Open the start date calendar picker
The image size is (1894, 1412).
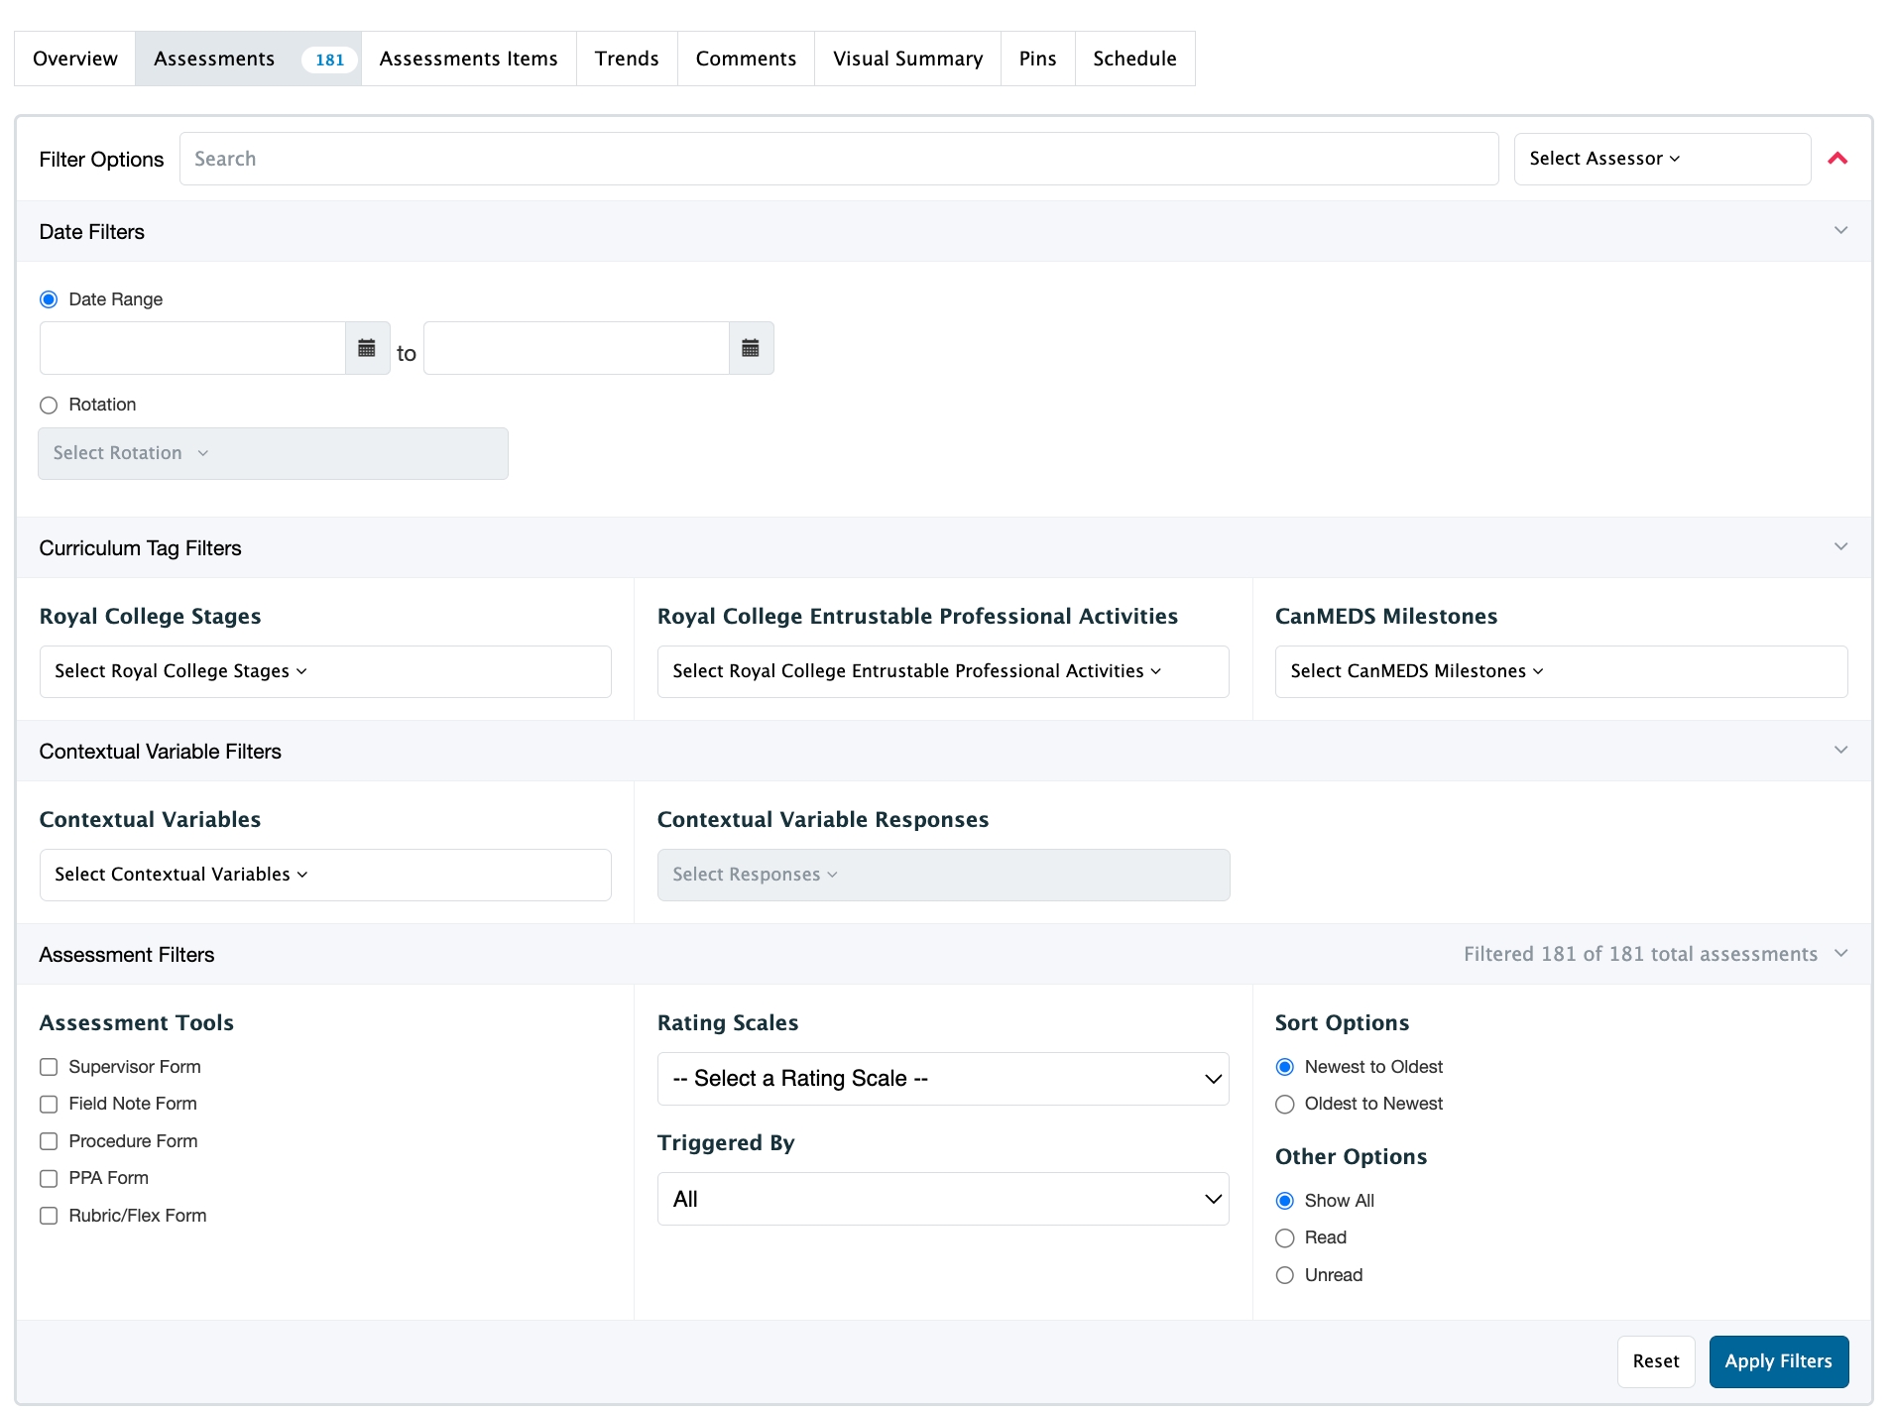click(367, 348)
